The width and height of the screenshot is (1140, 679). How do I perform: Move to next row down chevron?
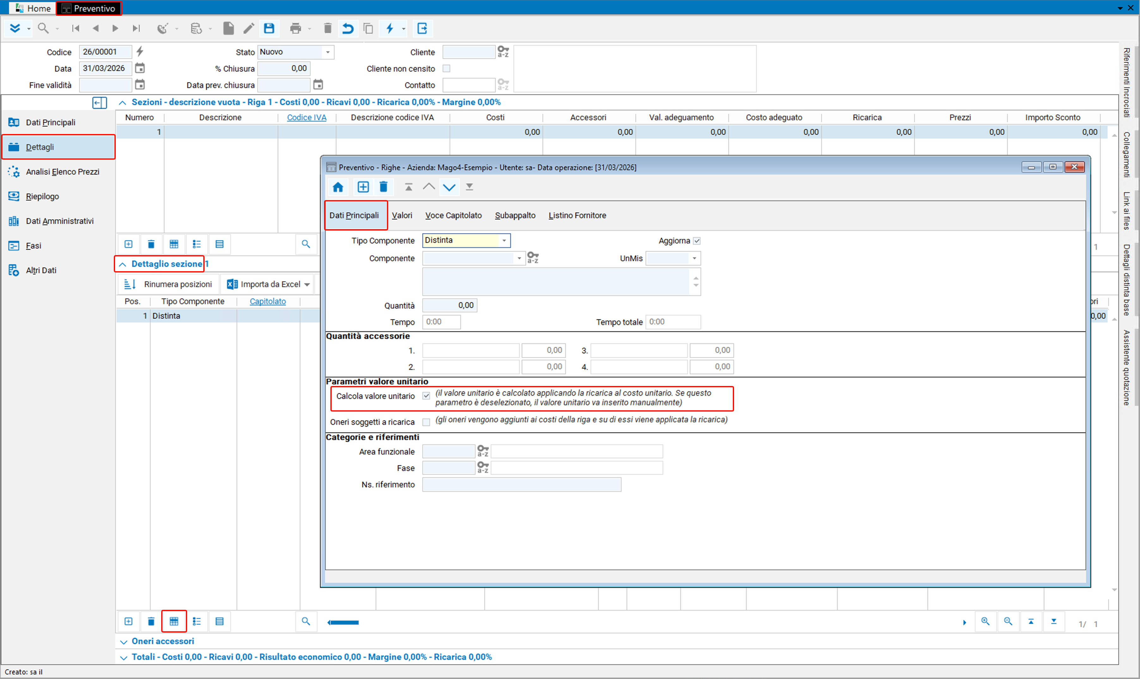pos(449,187)
